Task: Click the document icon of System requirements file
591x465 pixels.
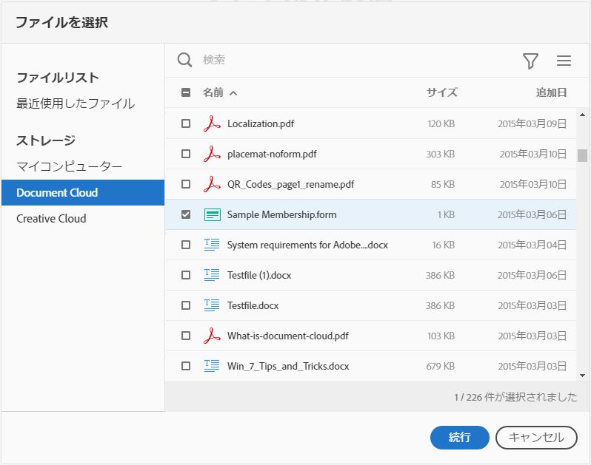Action: [212, 245]
